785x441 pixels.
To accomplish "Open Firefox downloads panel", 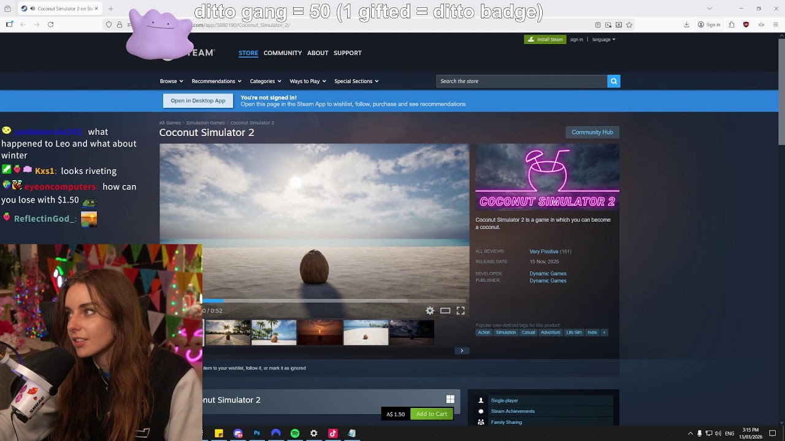I will click(x=687, y=24).
